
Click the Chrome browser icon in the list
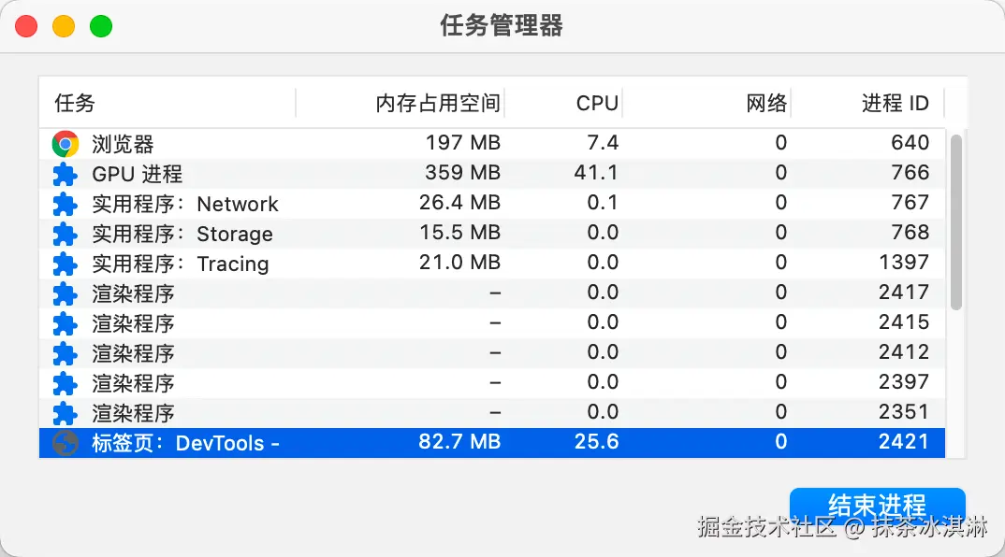coord(65,144)
